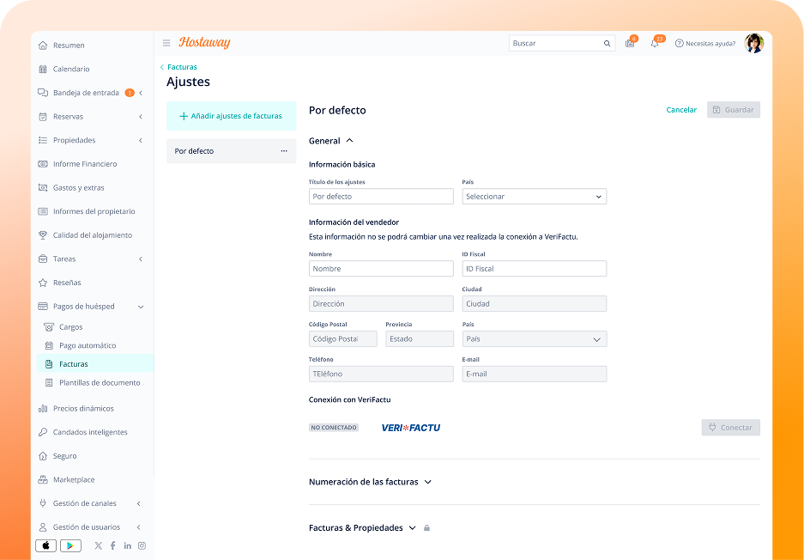Open Calendario in the sidebar

(x=71, y=69)
